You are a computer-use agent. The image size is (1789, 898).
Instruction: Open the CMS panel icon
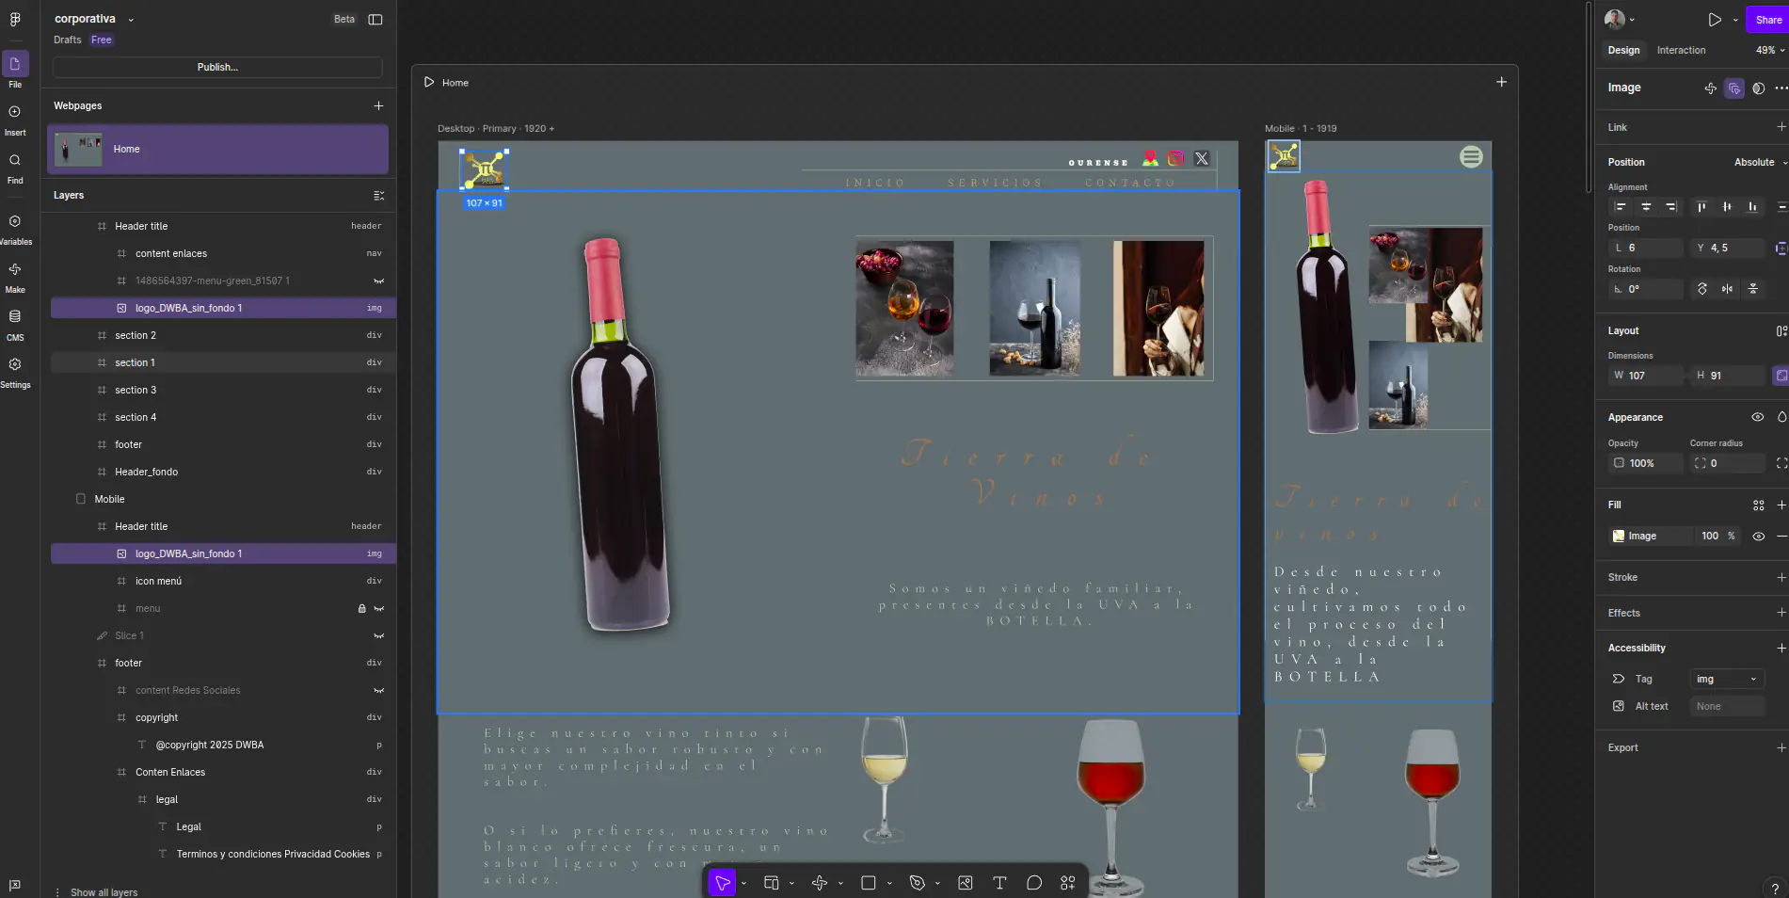(15, 323)
